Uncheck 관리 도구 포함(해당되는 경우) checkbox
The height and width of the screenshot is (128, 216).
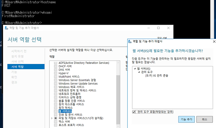134,112
